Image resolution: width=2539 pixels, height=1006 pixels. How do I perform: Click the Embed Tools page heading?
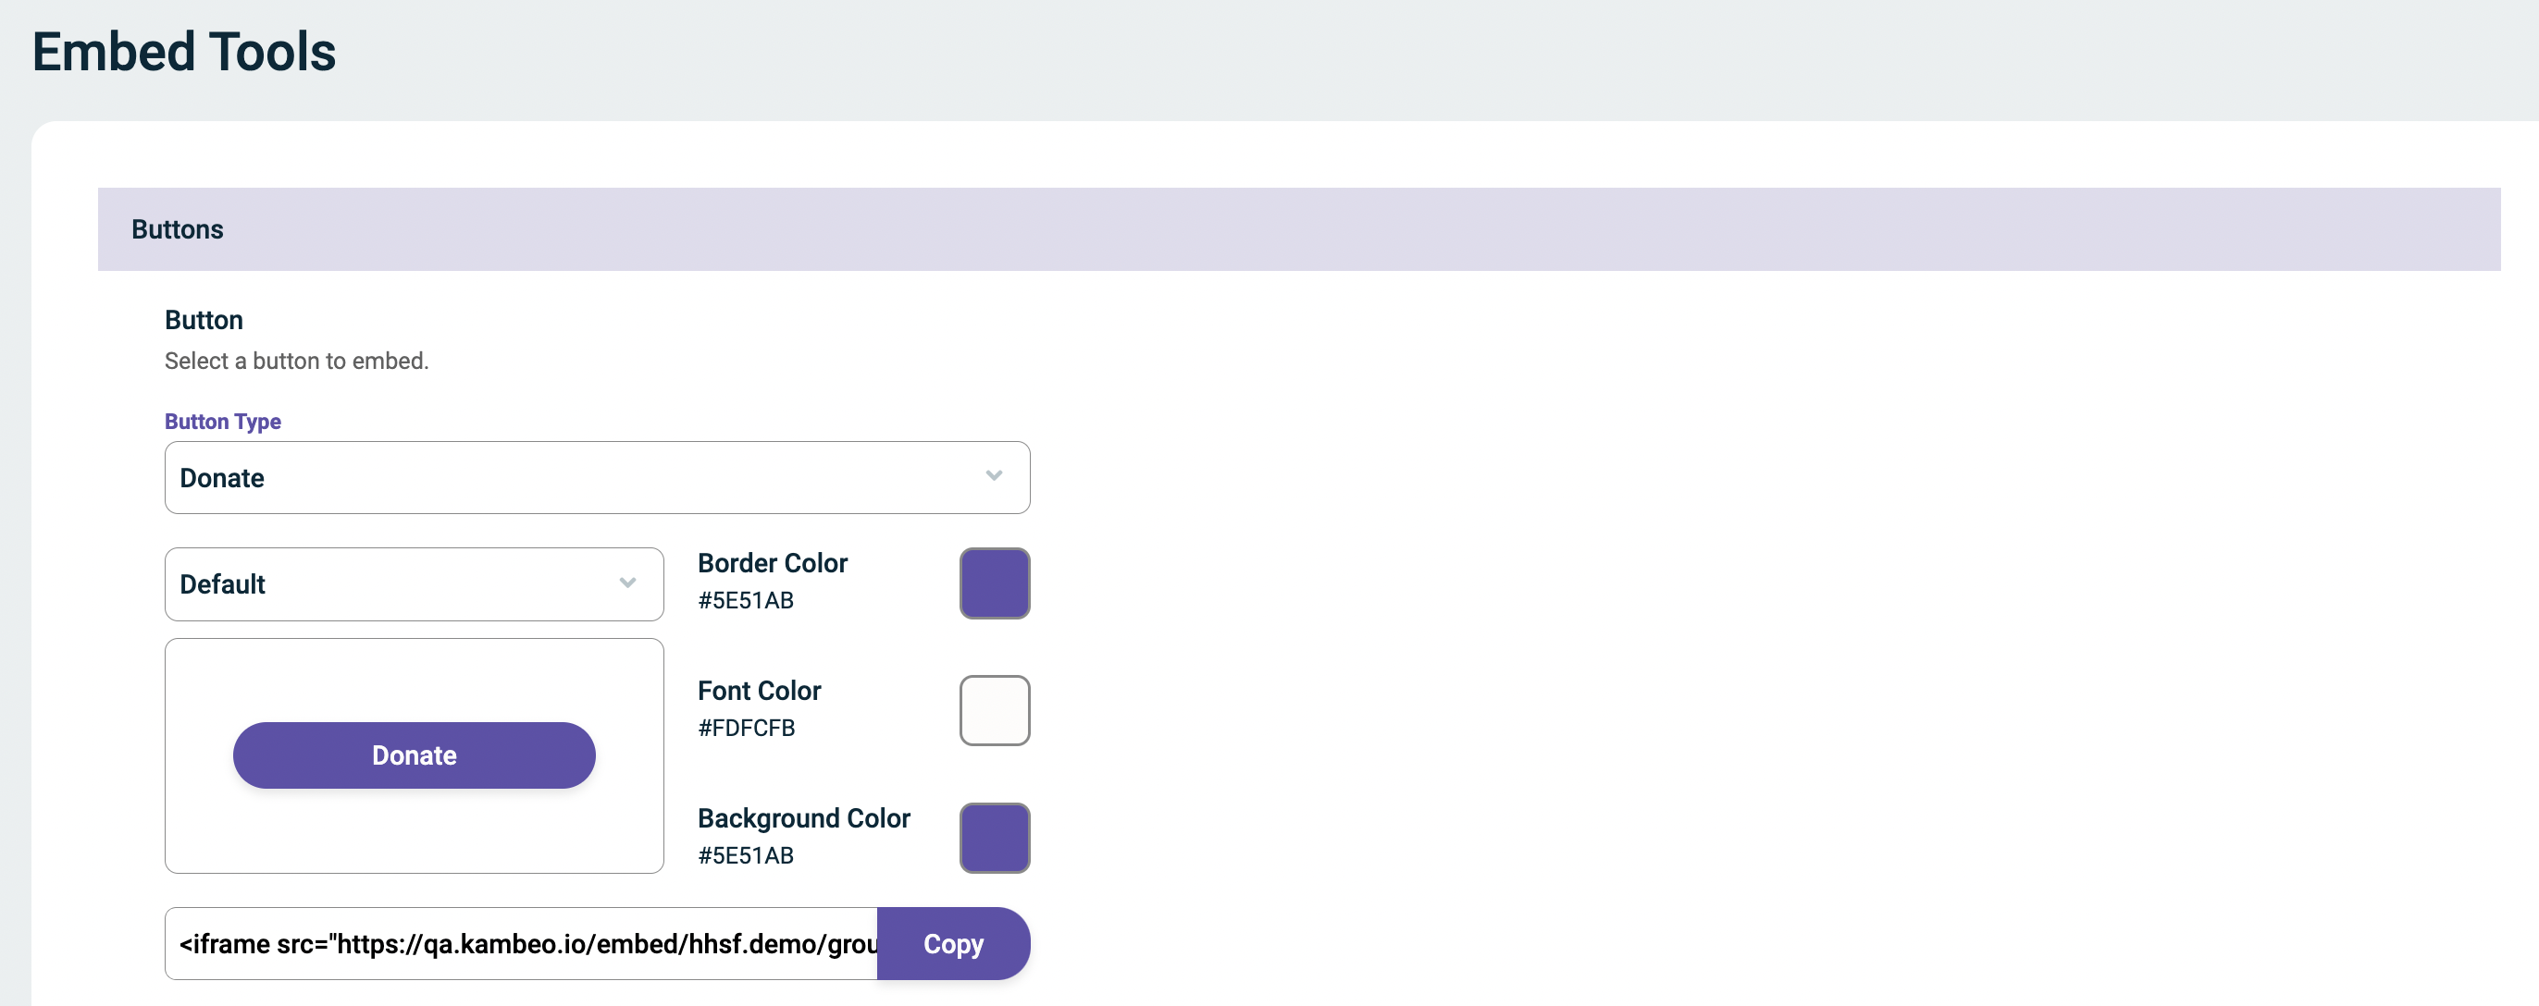(x=184, y=52)
